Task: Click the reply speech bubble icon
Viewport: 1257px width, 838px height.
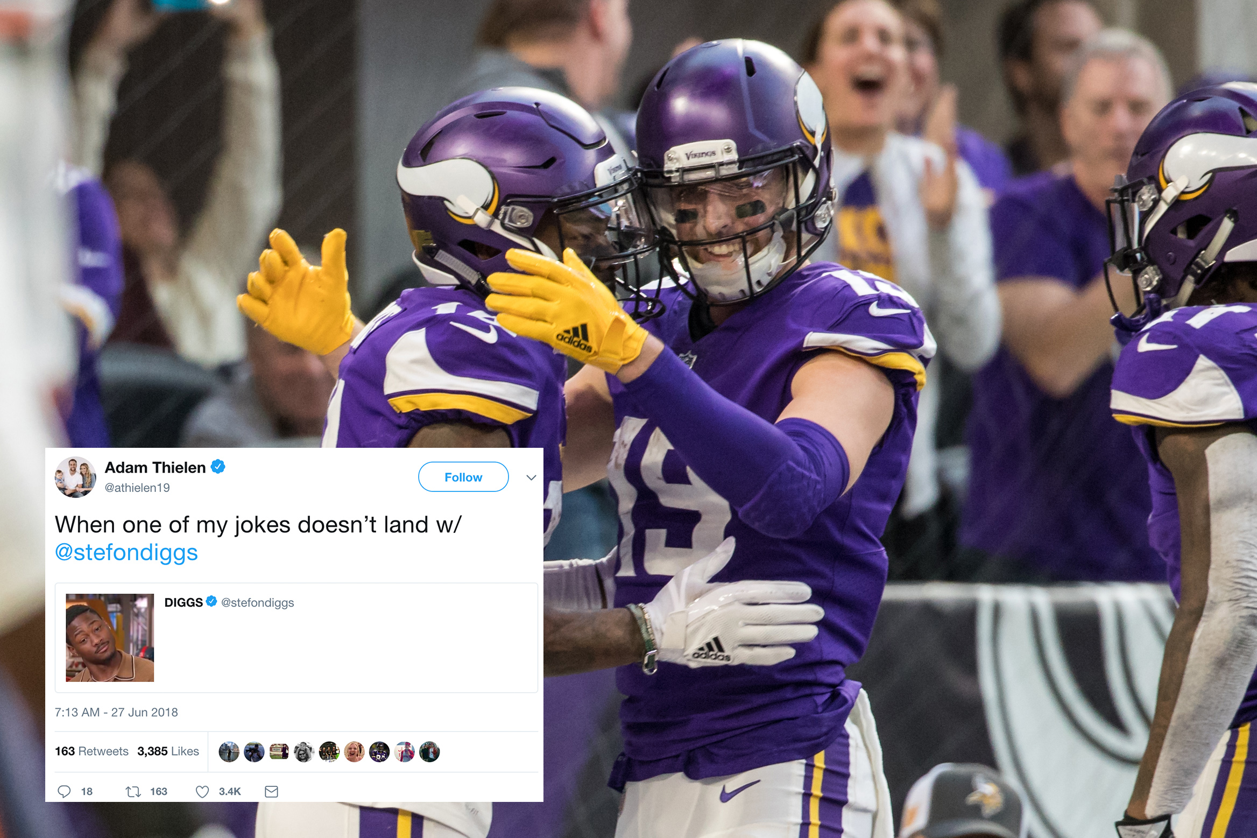Action: tap(64, 791)
